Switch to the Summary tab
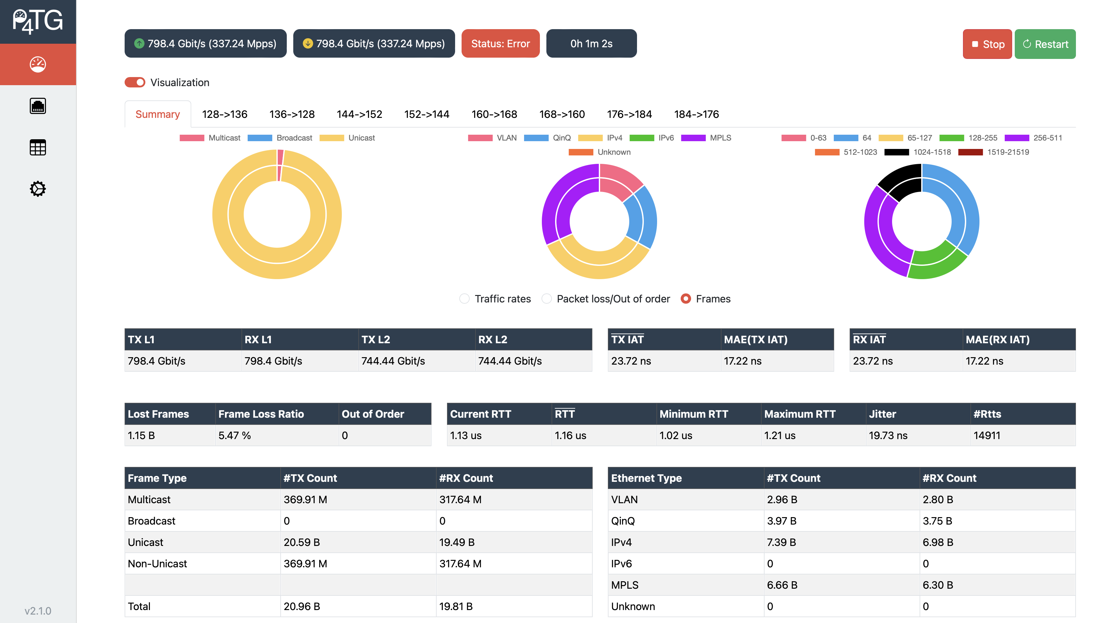 point(158,114)
